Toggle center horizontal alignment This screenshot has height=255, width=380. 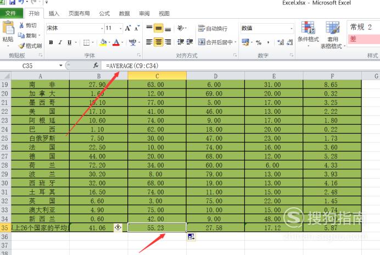pyautogui.click(x=159, y=42)
